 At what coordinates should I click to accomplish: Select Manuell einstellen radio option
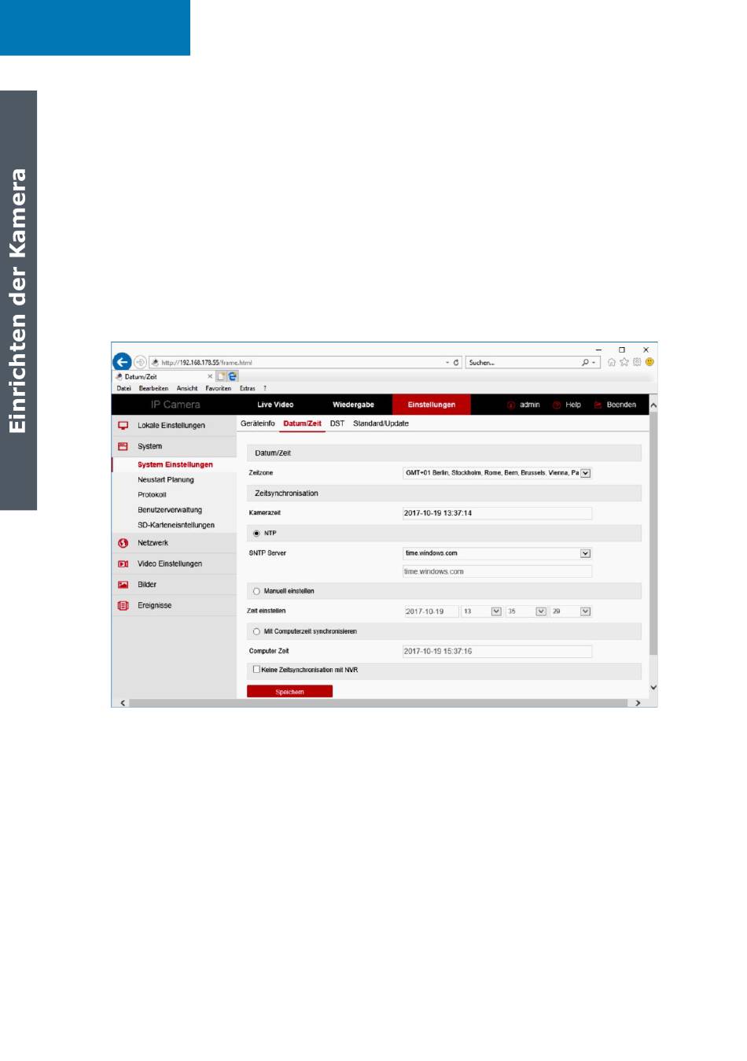click(x=256, y=591)
